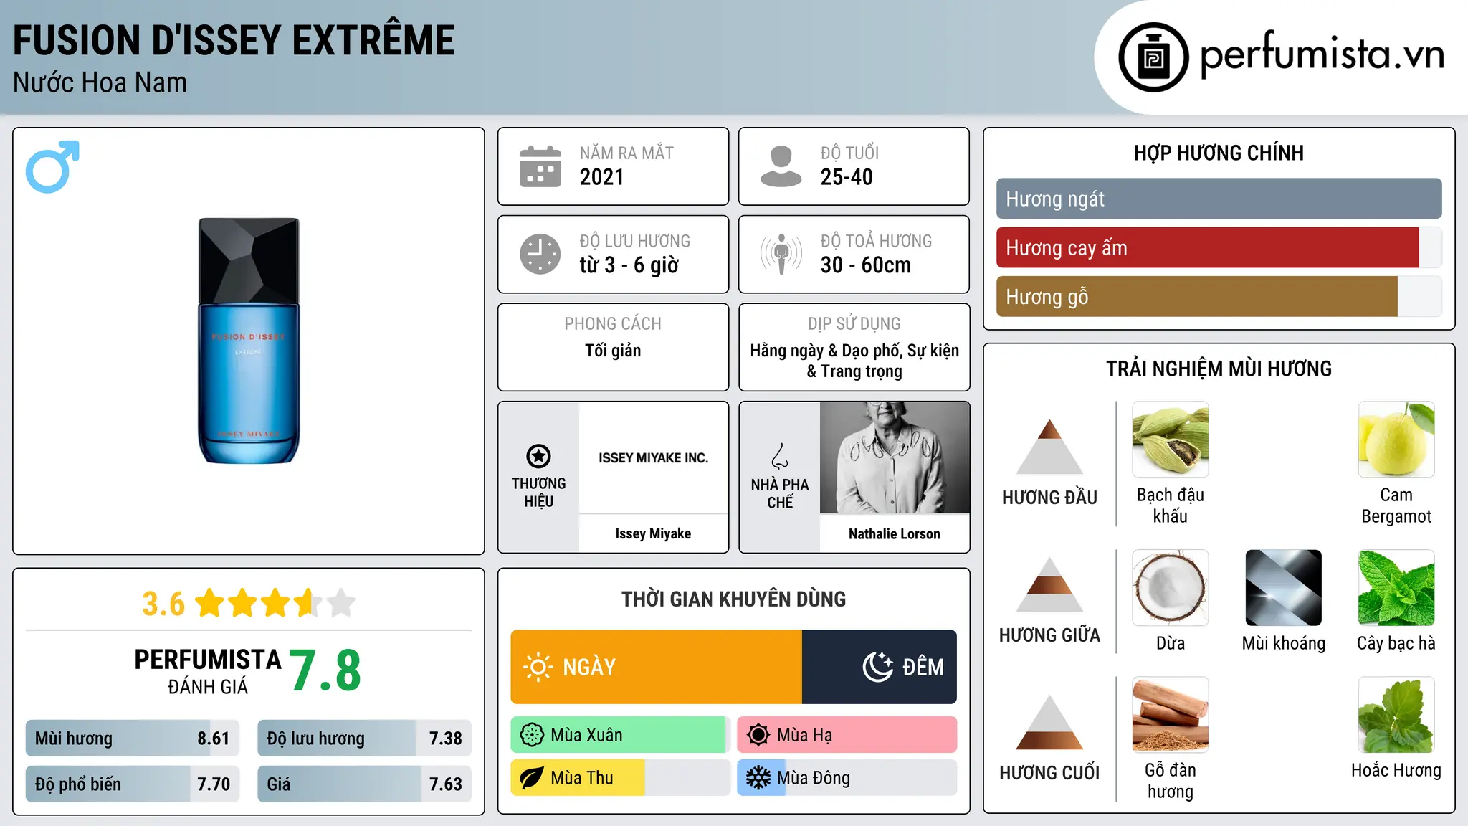This screenshot has width=1468, height=826.
Task: Click the sillage radiating person icon
Action: tap(781, 254)
